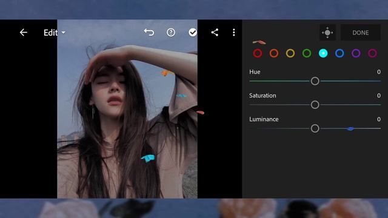Viewport: 388px width, 218px height.
Task: Select the yellow color channel
Action: 290,53
